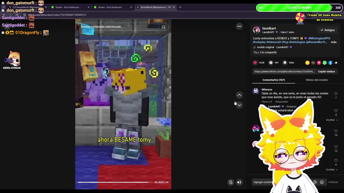This screenshot has width=344, height=193.
Task: Send to friends via red paper-plane icon
Action: (319, 63)
